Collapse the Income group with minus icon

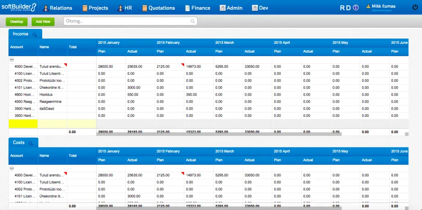12,60
